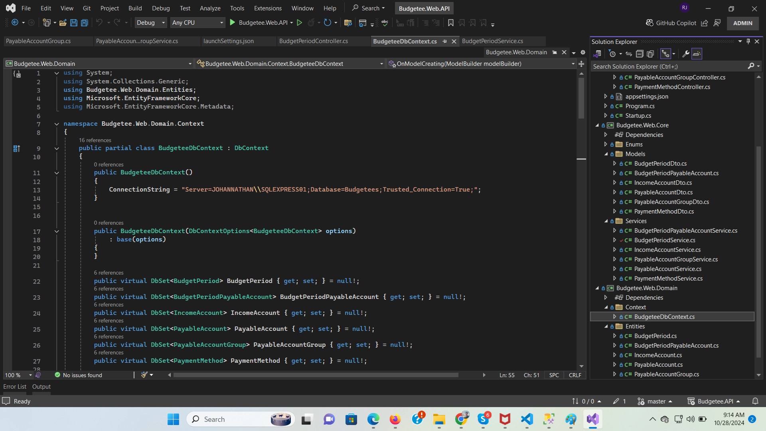Viewport: 766px width, 431px height.
Task: Open GitHub Copilot from the top bar
Action: 671,23
